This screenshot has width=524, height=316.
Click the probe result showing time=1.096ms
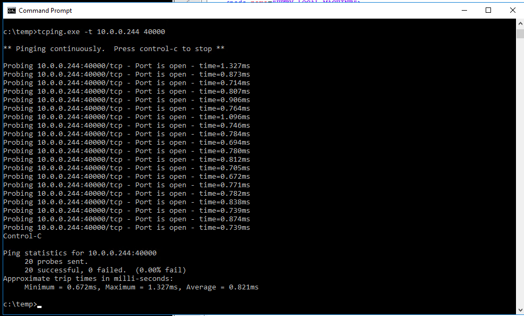pyautogui.click(x=224, y=117)
